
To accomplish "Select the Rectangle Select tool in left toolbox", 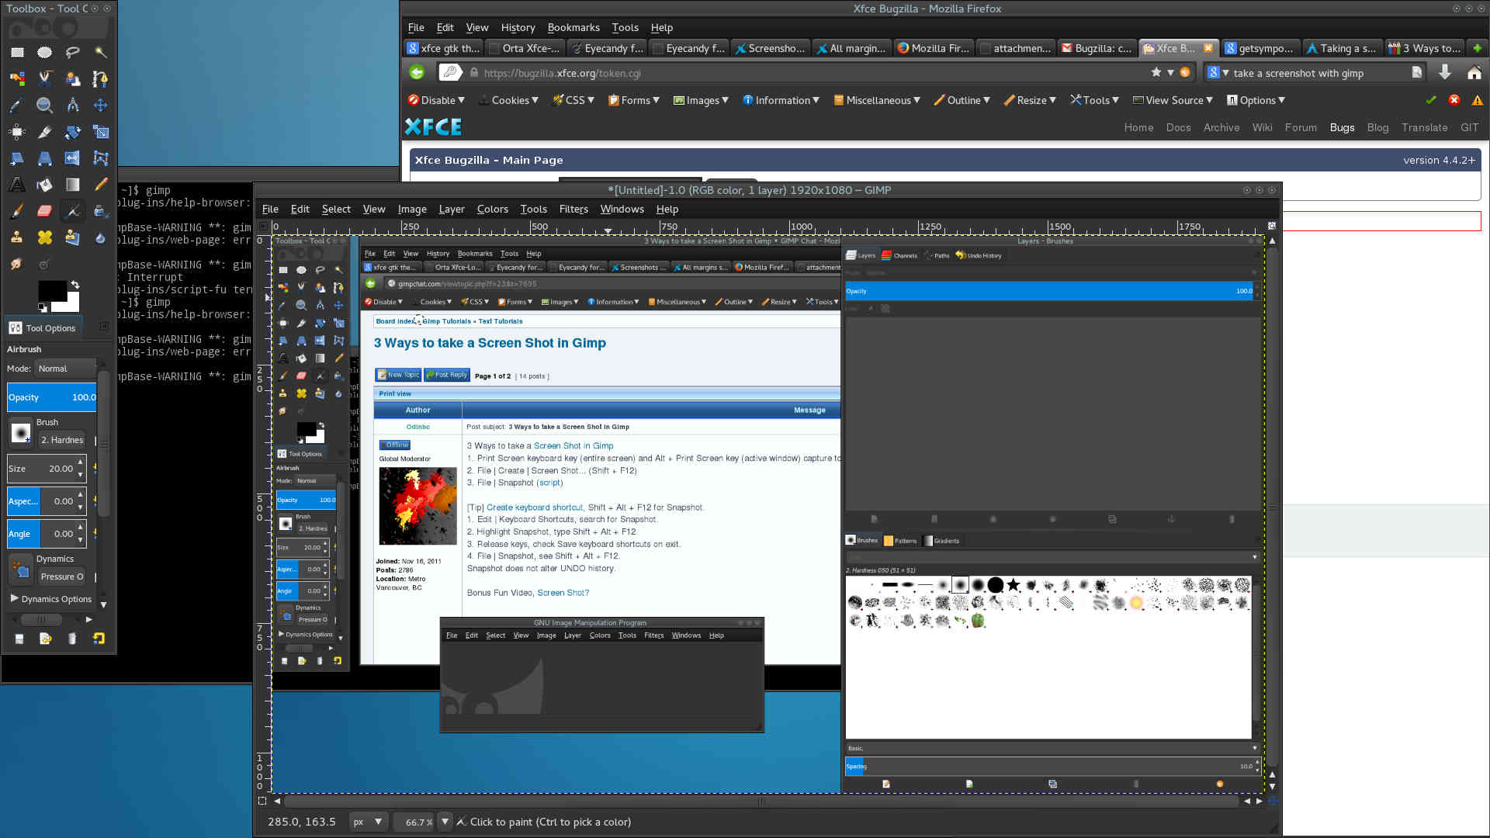I will [x=17, y=53].
